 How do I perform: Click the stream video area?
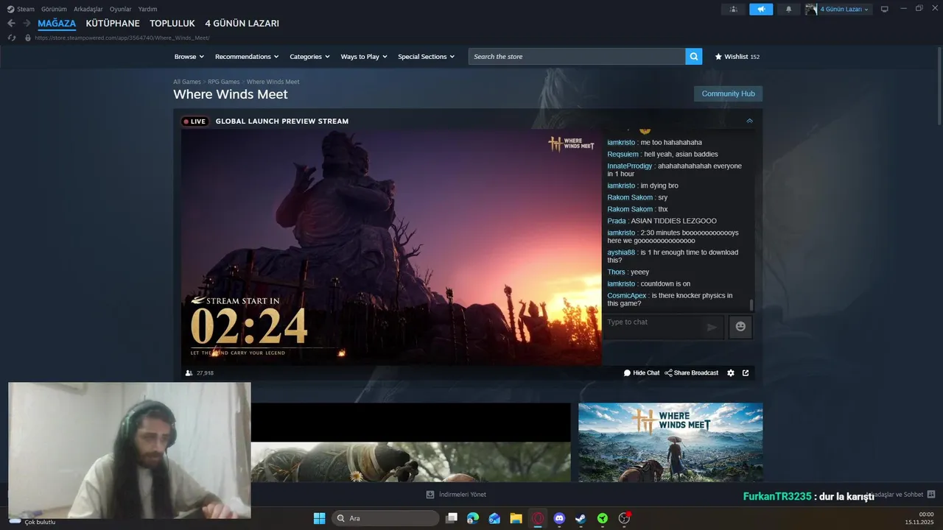coord(391,247)
